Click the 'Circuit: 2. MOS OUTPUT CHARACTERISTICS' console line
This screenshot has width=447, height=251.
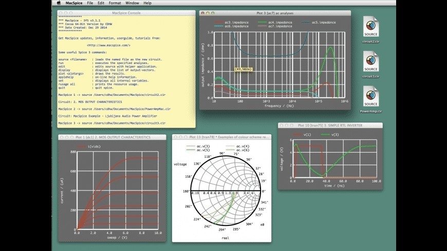(90, 102)
